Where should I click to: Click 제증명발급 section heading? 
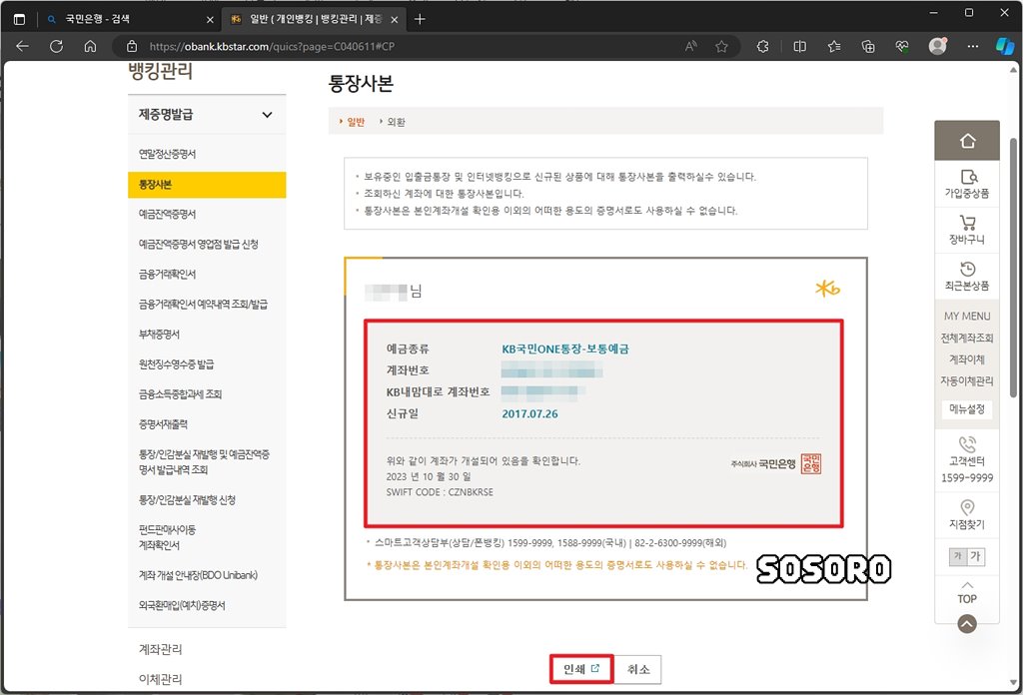[166, 115]
